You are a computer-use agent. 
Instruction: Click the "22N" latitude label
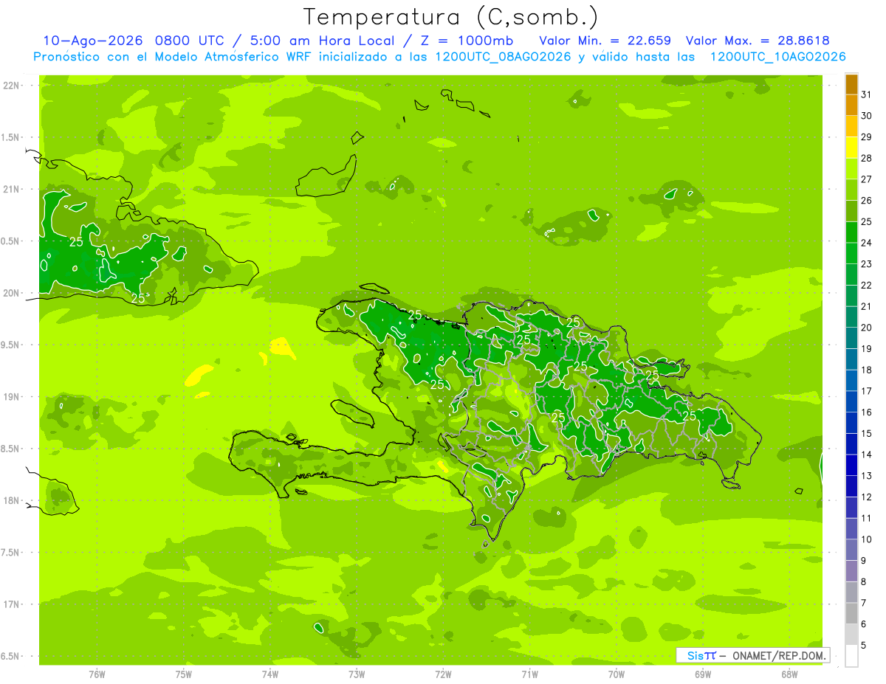(12, 86)
